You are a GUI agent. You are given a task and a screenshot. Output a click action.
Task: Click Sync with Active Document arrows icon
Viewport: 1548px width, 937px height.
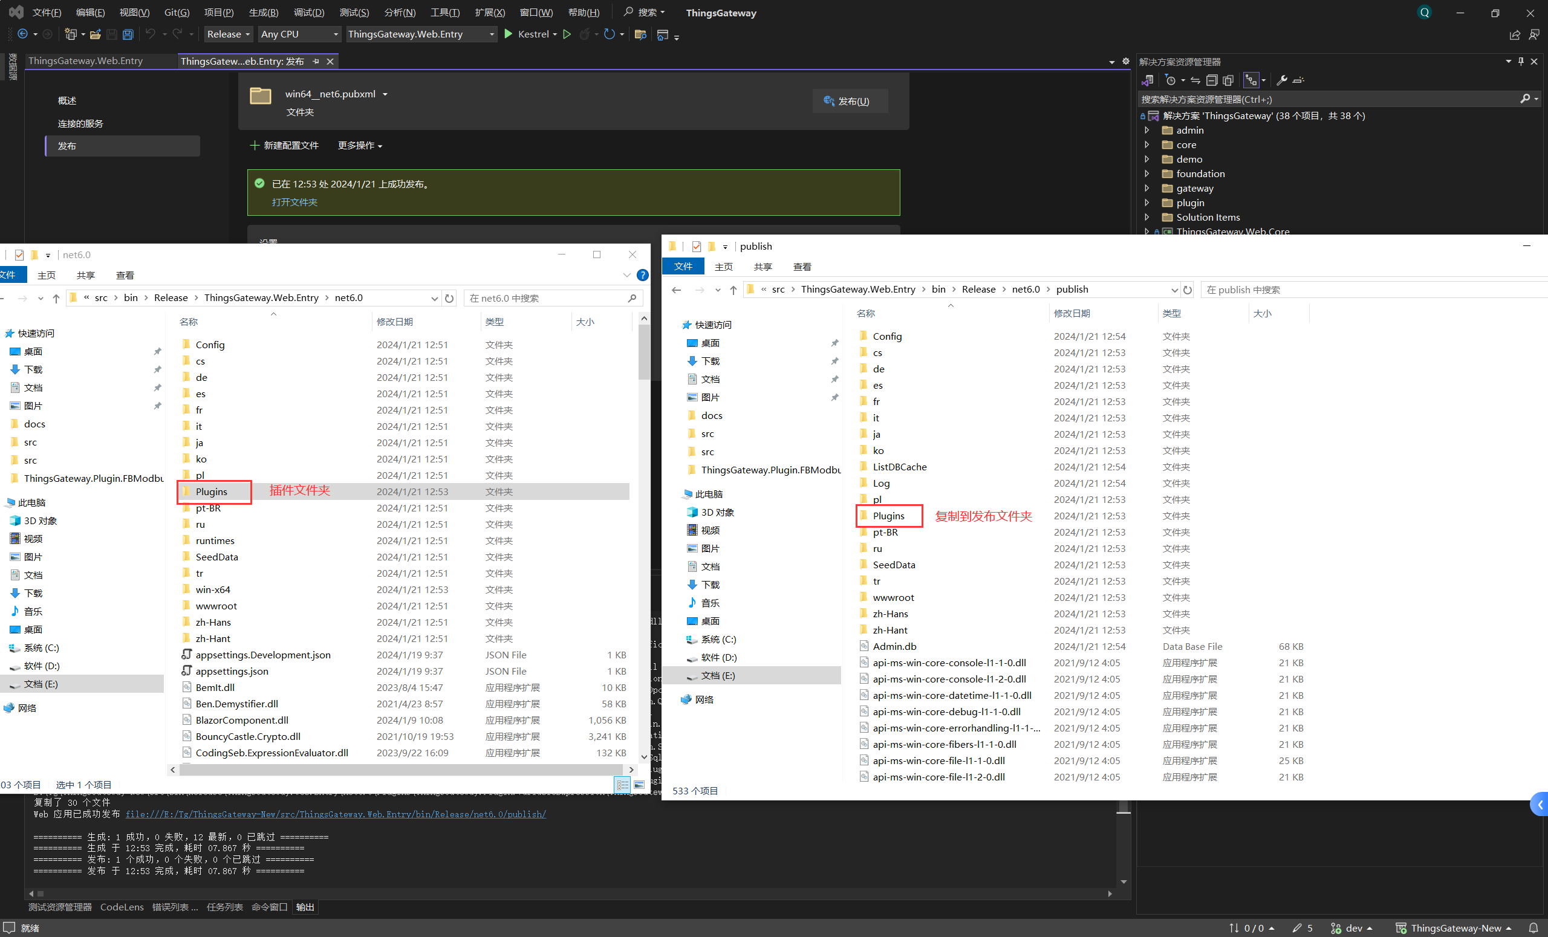click(x=1195, y=80)
